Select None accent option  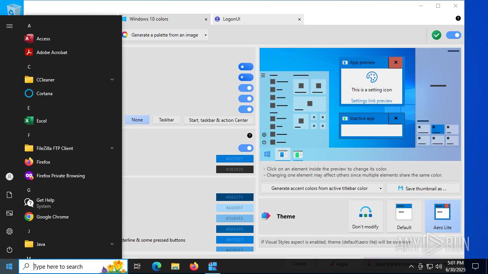click(x=137, y=120)
